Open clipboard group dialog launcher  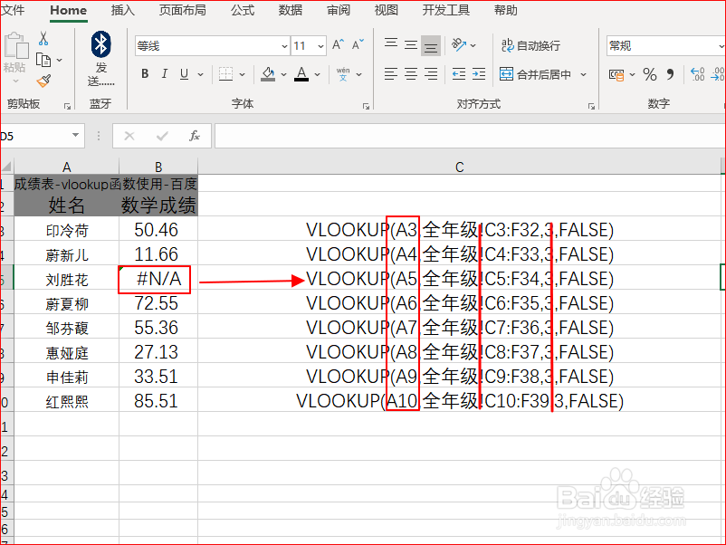point(68,107)
